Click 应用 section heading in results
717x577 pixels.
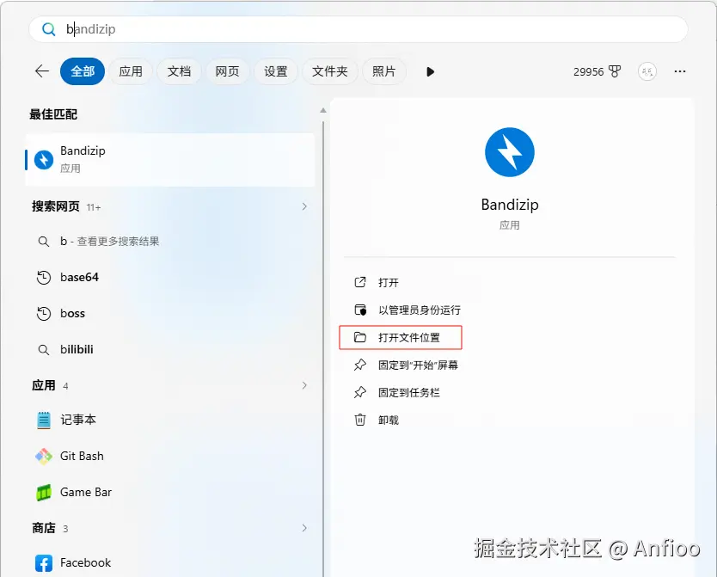[x=44, y=385]
